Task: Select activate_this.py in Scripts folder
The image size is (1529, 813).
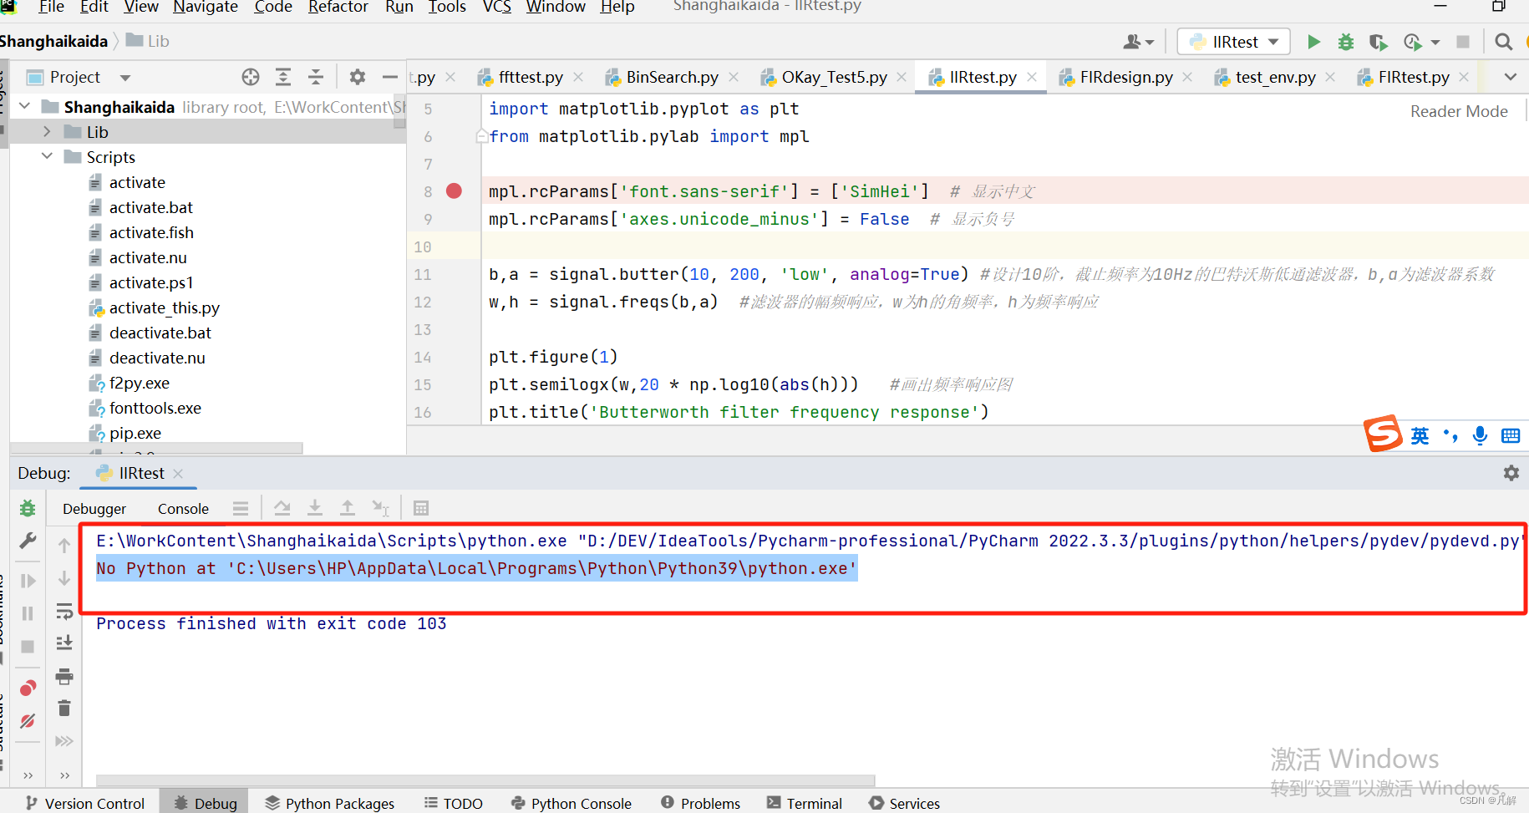Action: coord(164,307)
